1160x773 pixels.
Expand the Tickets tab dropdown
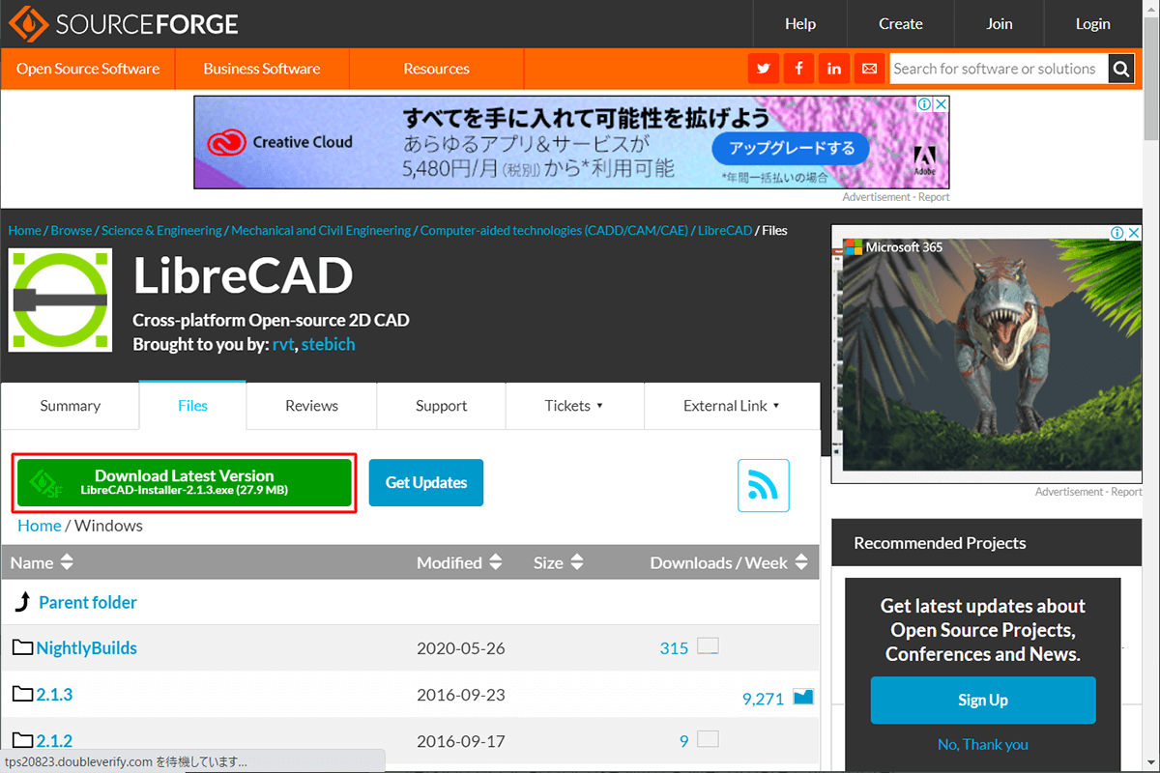(574, 406)
